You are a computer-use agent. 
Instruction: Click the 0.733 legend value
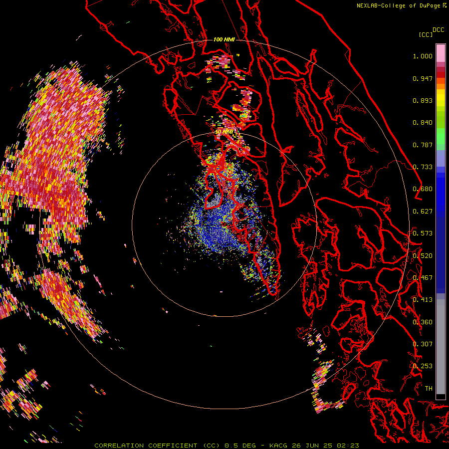point(423,167)
